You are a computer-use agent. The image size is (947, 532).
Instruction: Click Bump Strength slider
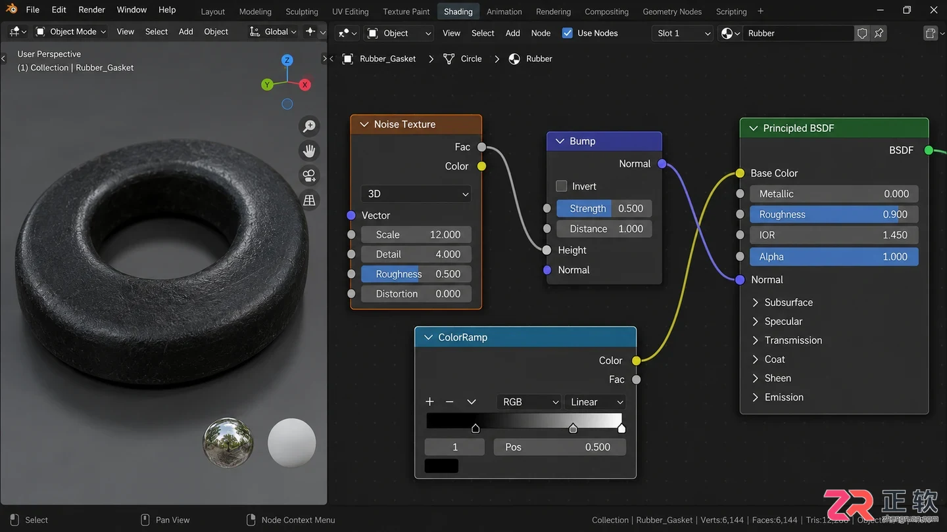pyautogui.click(x=604, y=208)
